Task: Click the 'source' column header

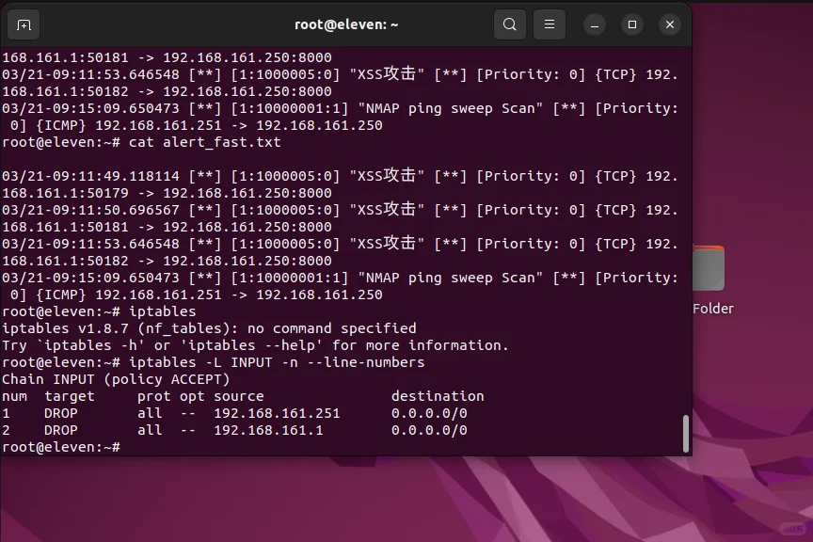Action: [238, 396]
